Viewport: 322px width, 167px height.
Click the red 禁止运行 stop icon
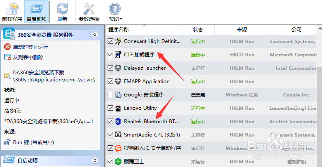click(7, 47)
